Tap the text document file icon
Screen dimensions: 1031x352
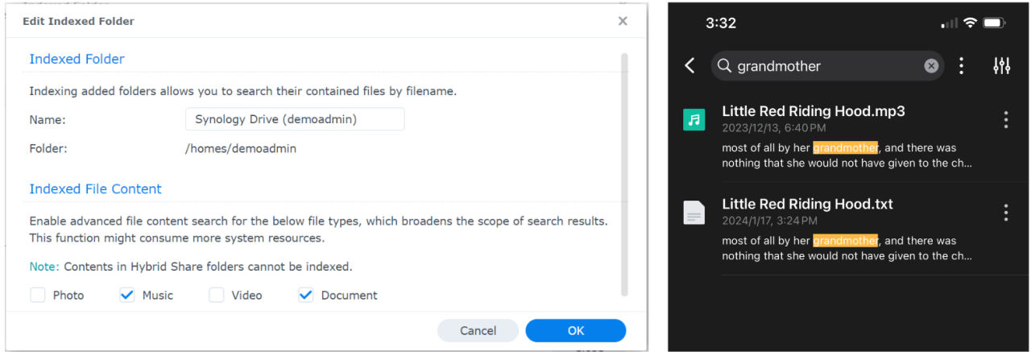pos(694,213)
